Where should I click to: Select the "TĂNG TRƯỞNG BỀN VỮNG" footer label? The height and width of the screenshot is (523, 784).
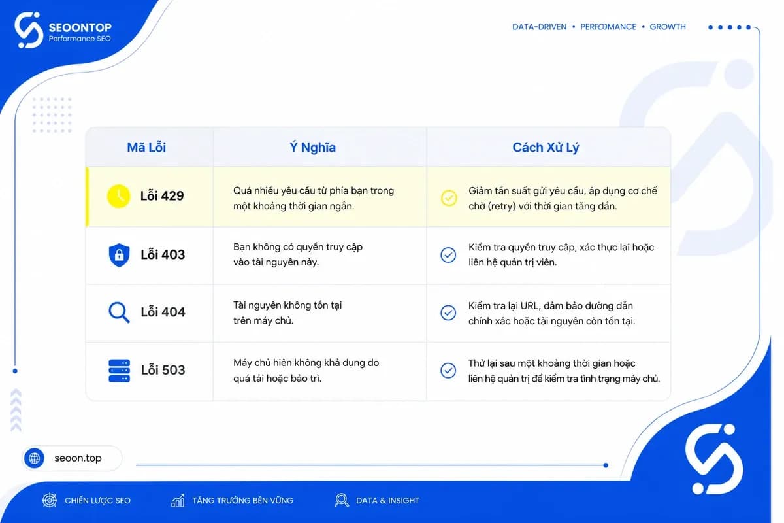[x=243, y=501]
